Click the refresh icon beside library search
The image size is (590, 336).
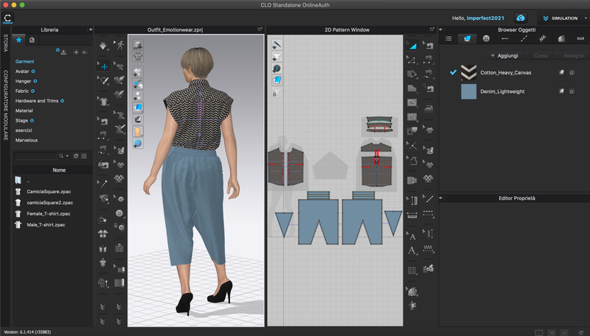[x=76, y=156]
